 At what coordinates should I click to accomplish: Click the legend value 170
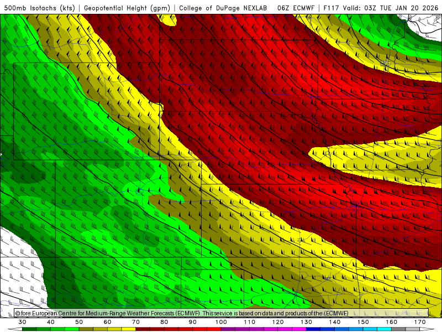tap(420, 322)
